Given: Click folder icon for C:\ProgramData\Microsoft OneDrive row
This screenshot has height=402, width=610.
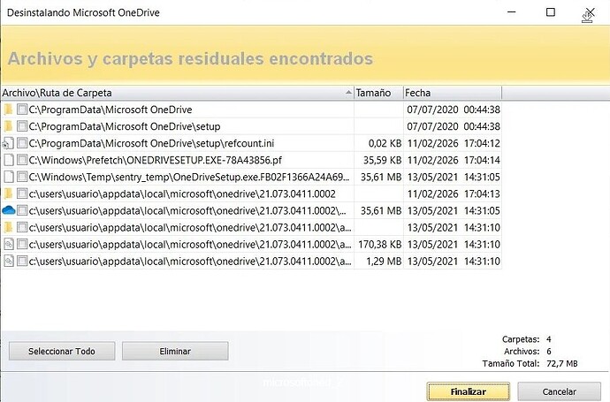Looking at the screenshot, I should coord(8,110).
